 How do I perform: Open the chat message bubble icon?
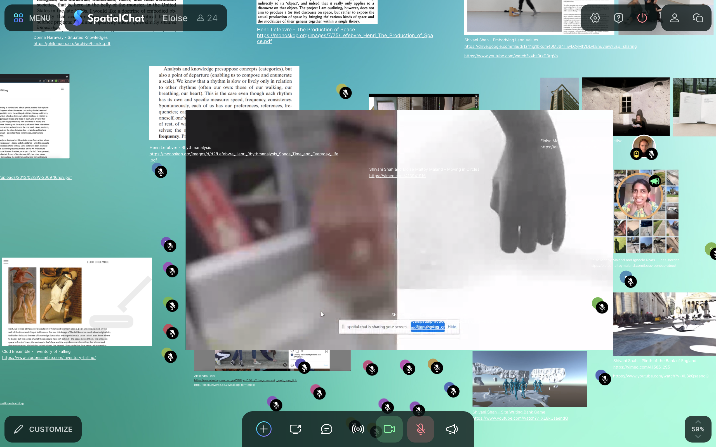(x=326, y=429)
